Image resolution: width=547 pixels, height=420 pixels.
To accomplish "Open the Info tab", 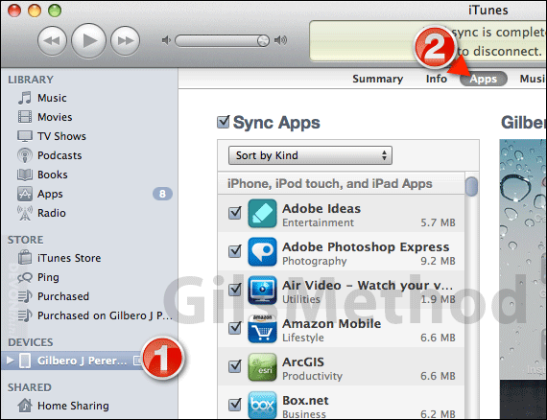I will point(436,79).
